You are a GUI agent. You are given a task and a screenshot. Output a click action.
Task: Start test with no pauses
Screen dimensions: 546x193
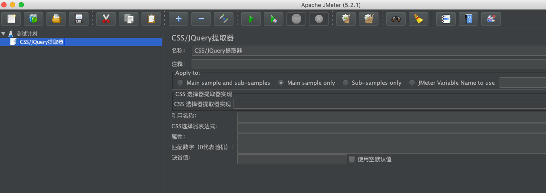pos(273,19)
